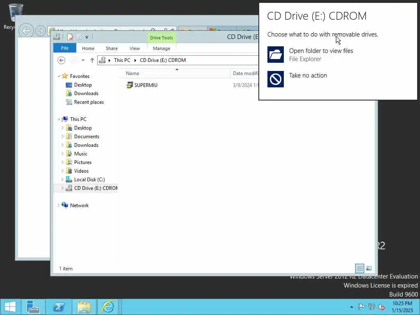Expand the Local Disk (C:) node
Viewport: 420px width, 315px height.
[63, 180]
